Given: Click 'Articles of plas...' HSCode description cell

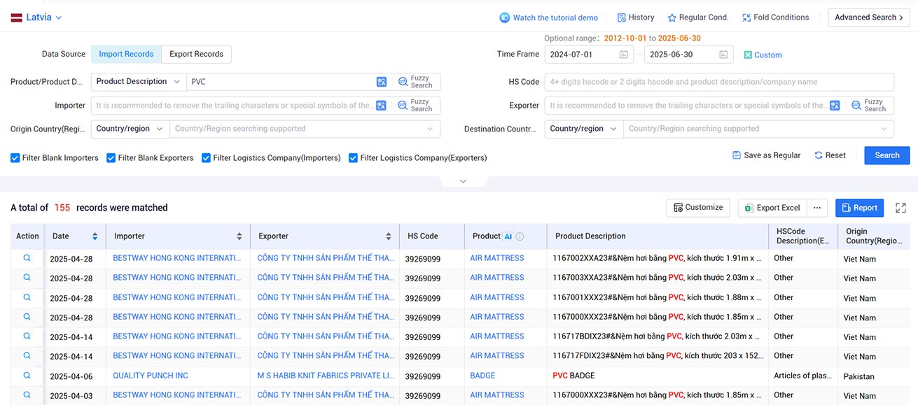Looking at the screenshot, I should click(803, 376).
